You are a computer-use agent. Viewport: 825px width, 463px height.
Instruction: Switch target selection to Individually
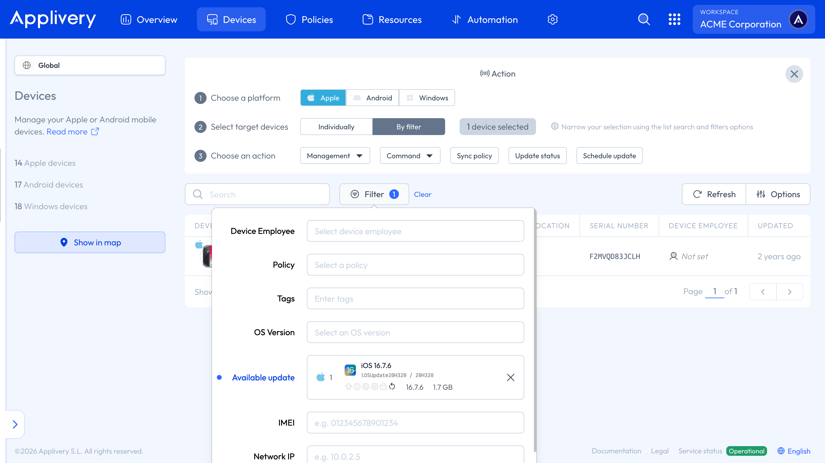click(x=336, y=127)
